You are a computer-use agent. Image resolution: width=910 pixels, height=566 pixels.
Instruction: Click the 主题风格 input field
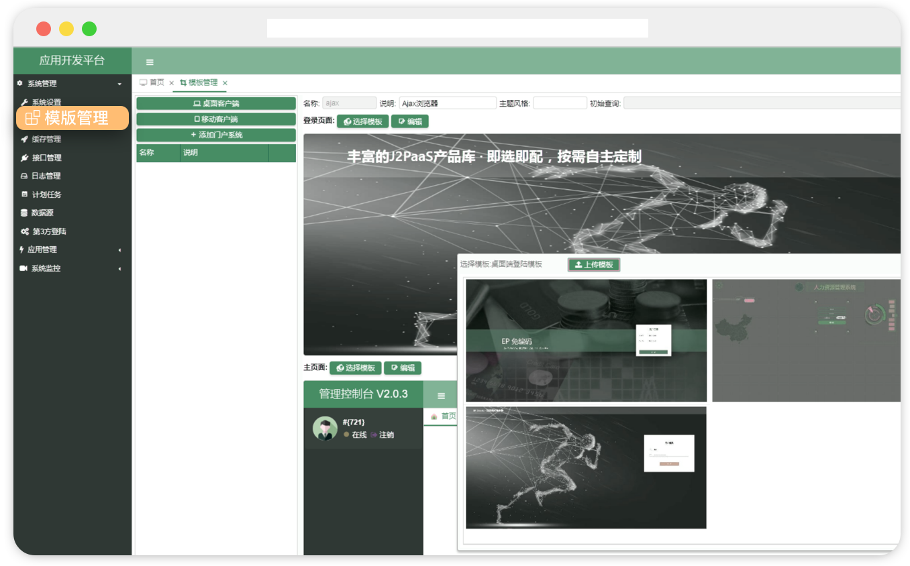click(560, 103)
